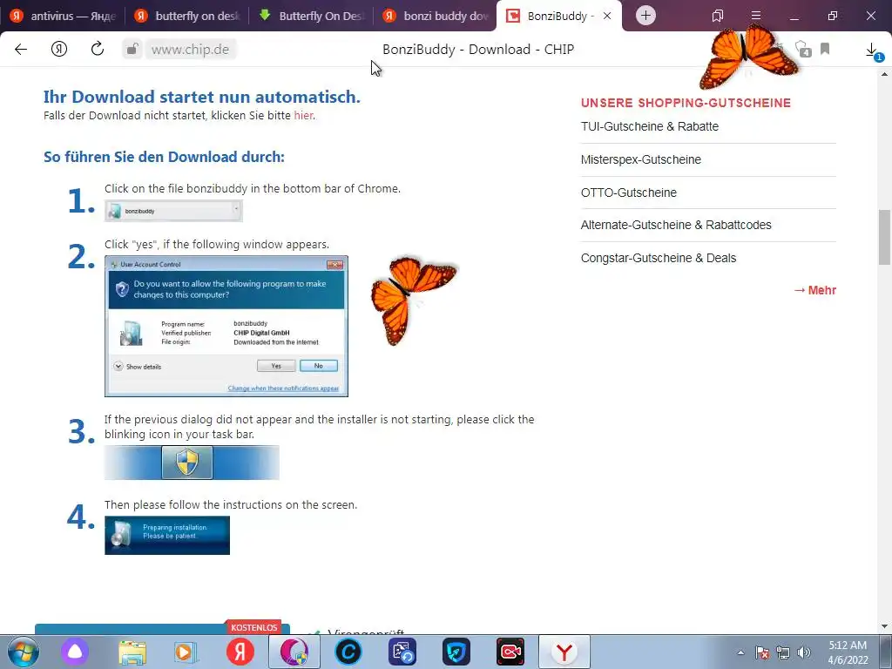
Task: Open OTTO-Gutscheine link
Action: tap(629, 193)
